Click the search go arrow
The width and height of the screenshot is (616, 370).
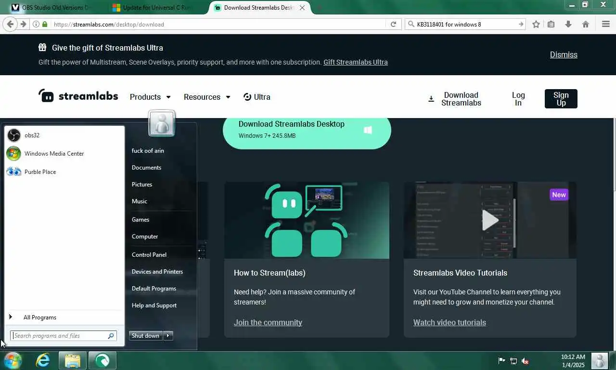pos(521,24)
